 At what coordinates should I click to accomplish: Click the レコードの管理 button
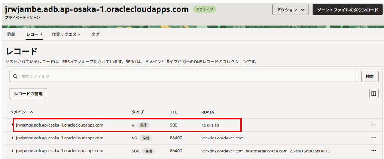pos(28,94)
